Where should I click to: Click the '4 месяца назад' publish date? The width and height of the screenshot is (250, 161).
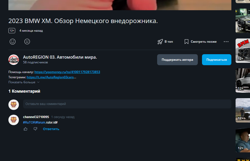click(x=31, y=31)
